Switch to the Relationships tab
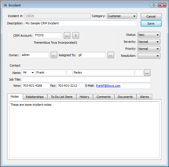This screenshot has width=169, height=167. coord(35,97)
